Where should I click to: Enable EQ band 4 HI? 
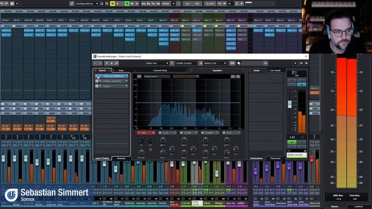pyautogui.click(x=224, y=133)
